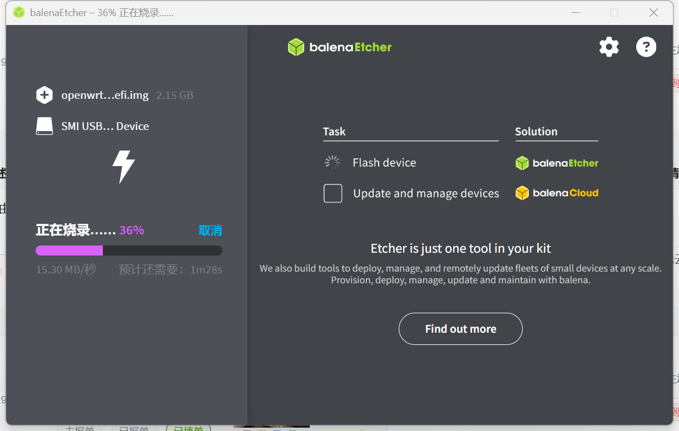
Task: Click the openwrt…efi.img file name
Action: pos(105,95)
